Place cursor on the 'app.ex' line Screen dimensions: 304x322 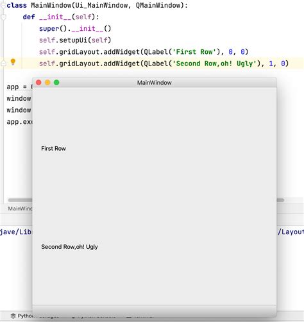[19, 122]
